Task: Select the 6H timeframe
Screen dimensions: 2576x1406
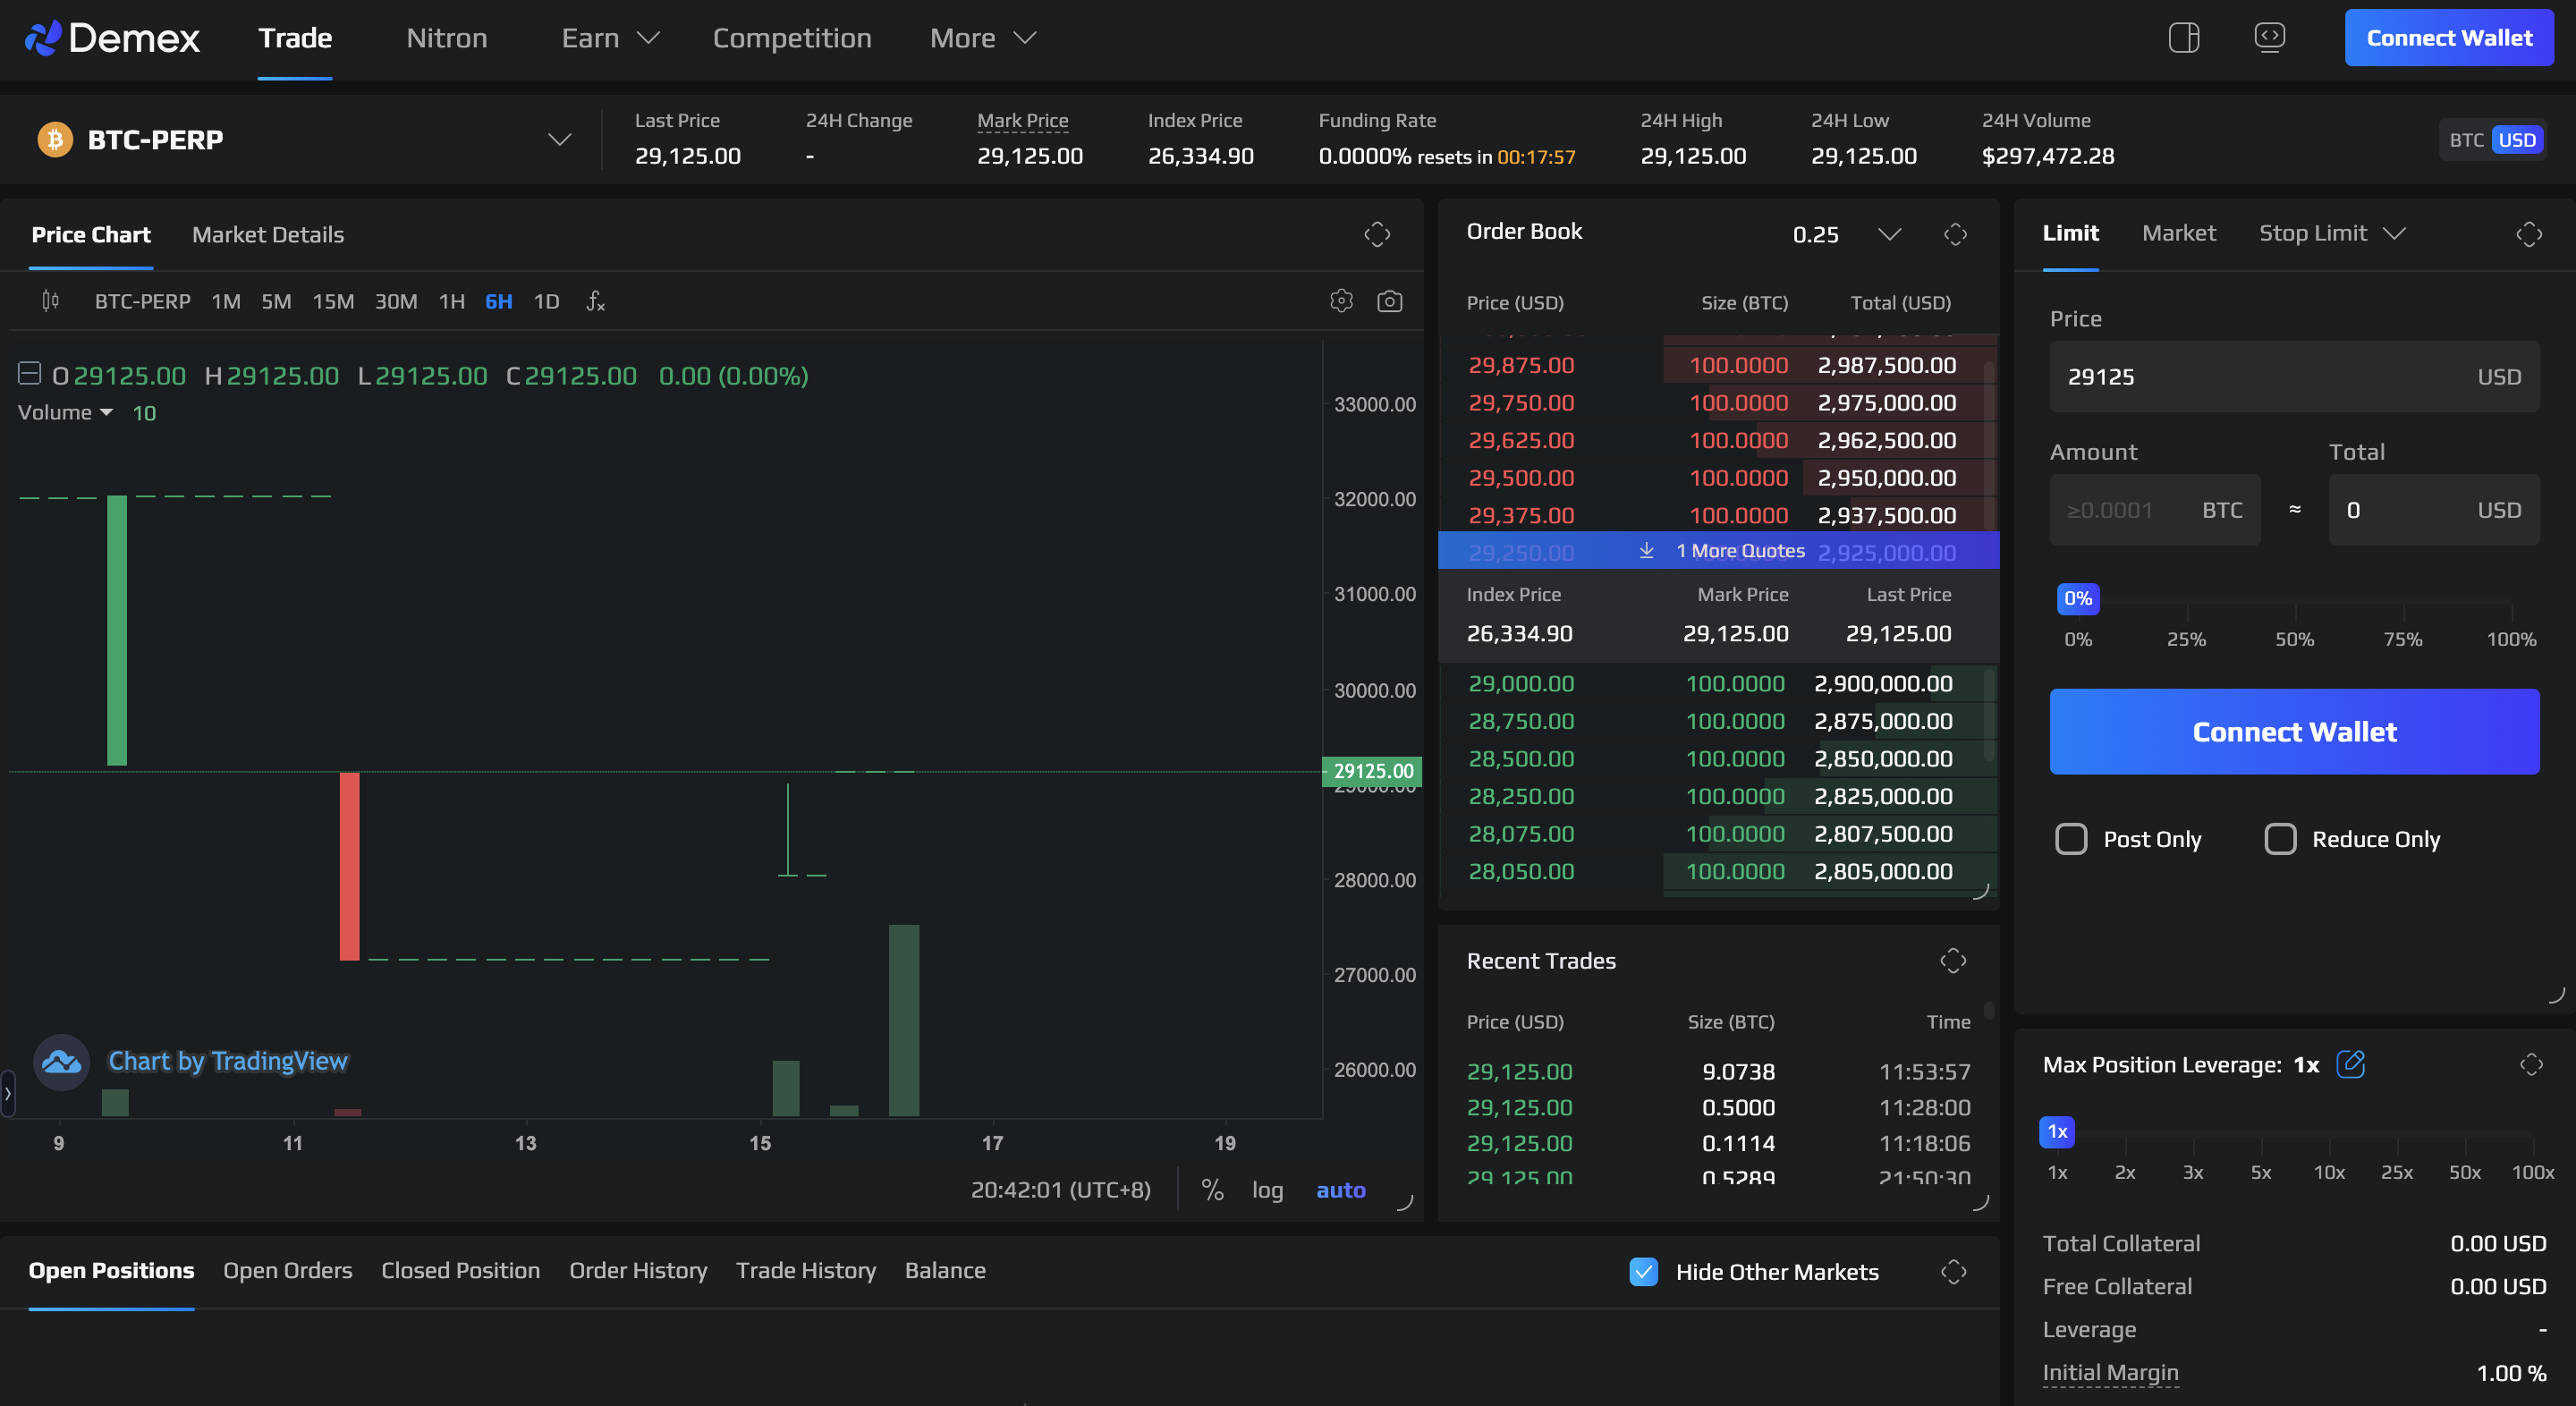Action: (498, 301)
